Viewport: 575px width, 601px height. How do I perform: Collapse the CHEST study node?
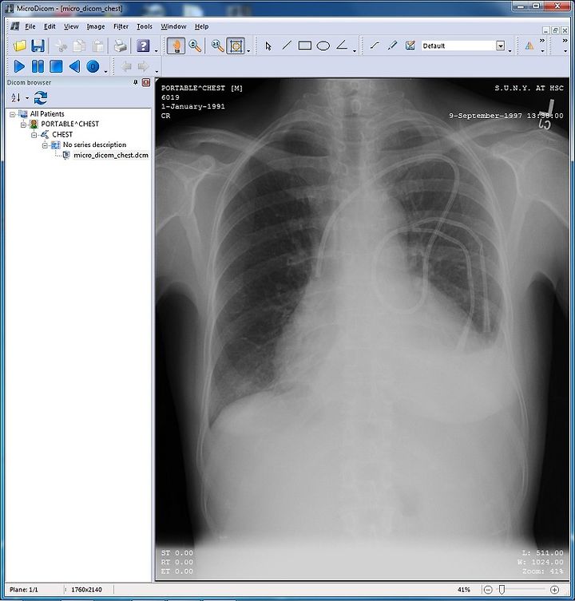[34, 135]
